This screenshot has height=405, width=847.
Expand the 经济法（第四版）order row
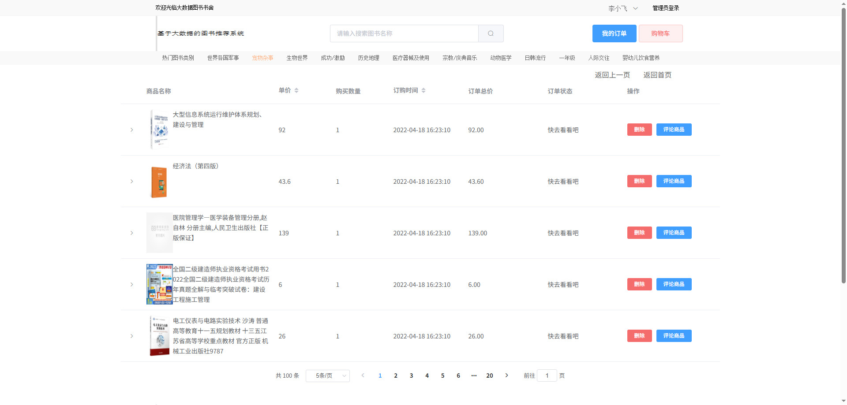(x=131, y=181)
